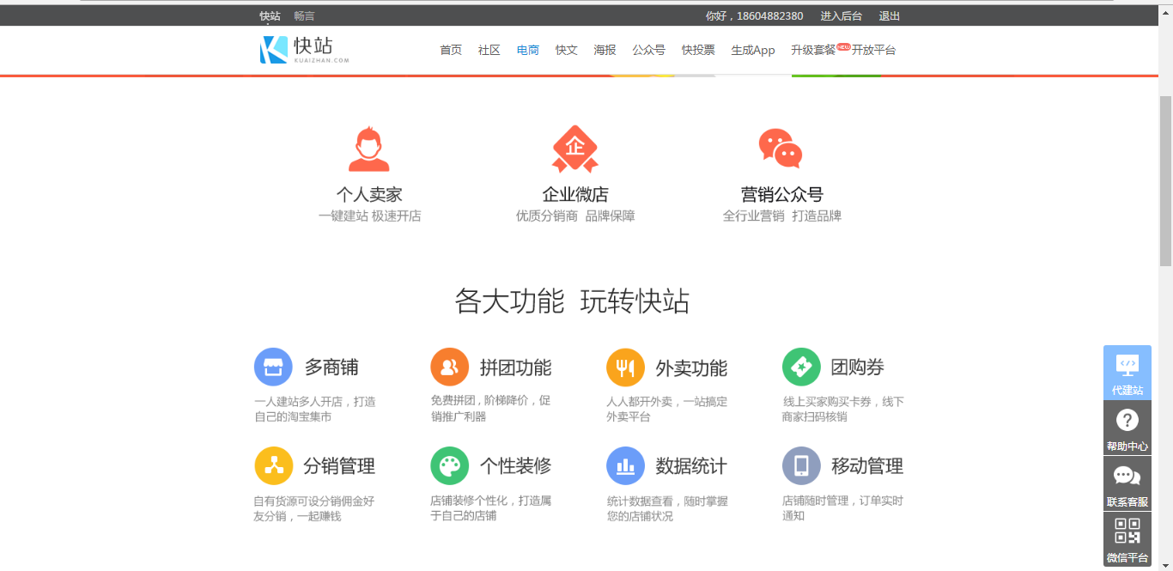Click the page vertical scrollbar
The width and height of the screenshot is (1173, 571).
click(x=1165, y=180)
